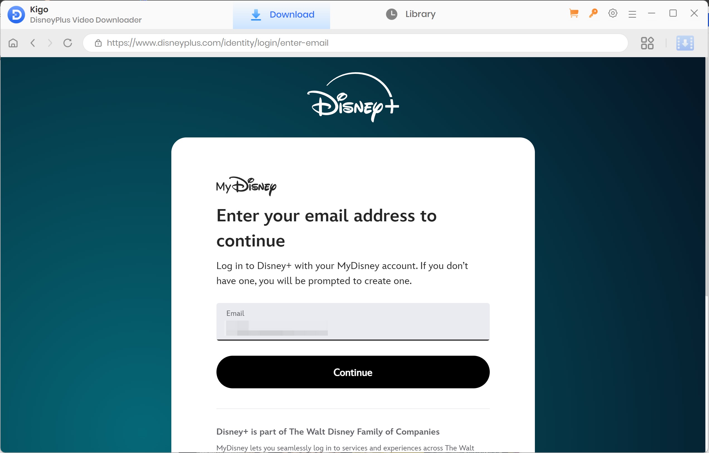Click the browser back navigation arrow

[x=33, y=43]
